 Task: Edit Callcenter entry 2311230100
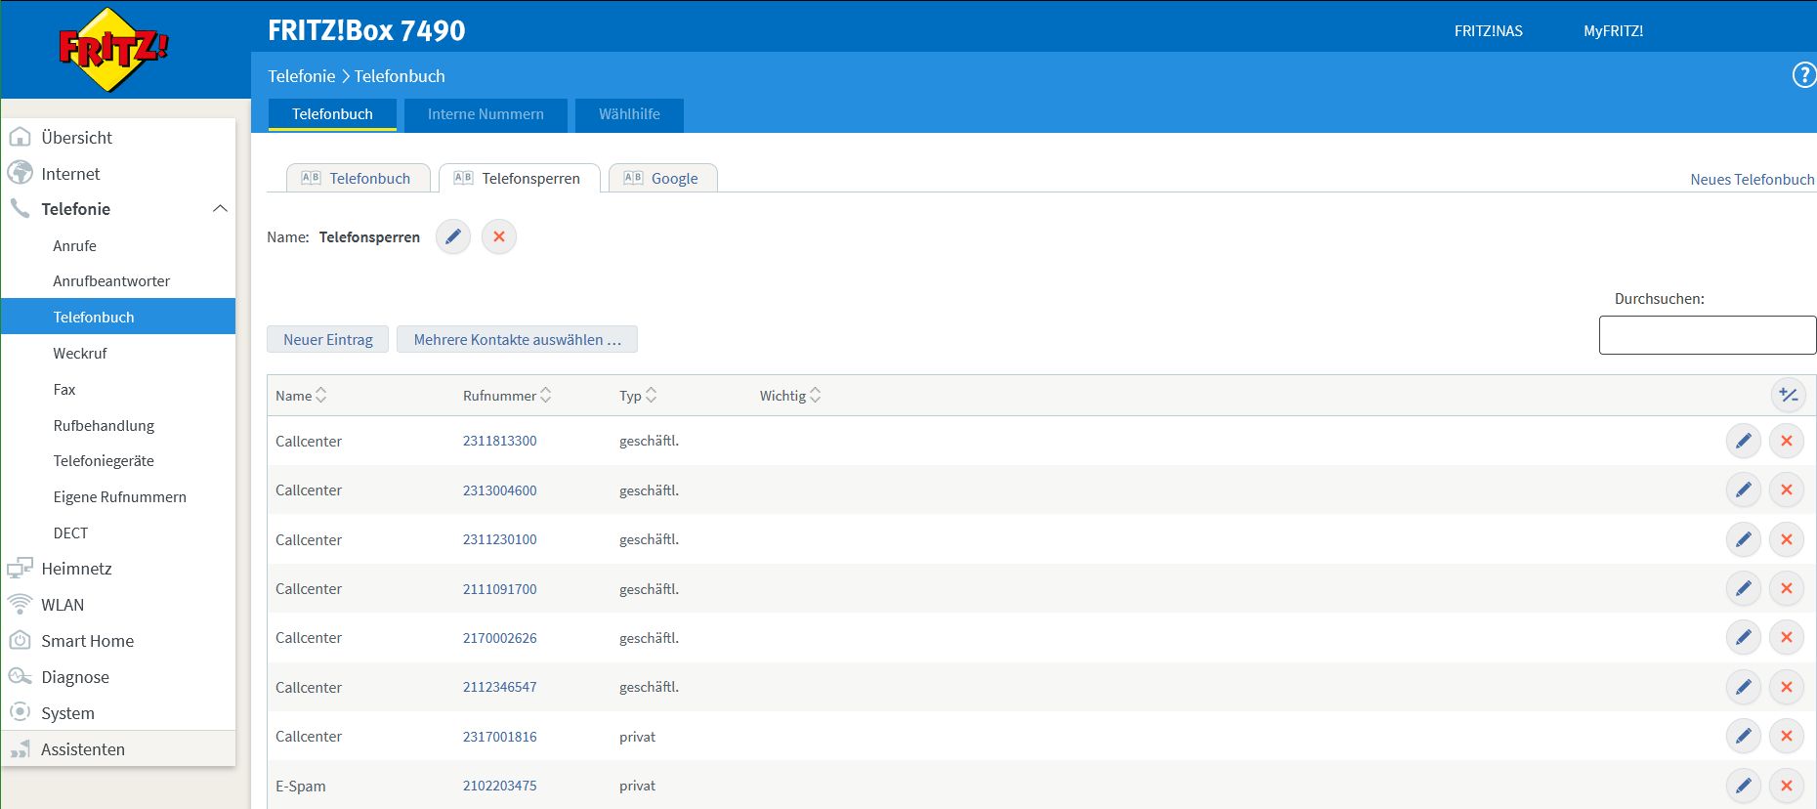(x=1743, y=539)
